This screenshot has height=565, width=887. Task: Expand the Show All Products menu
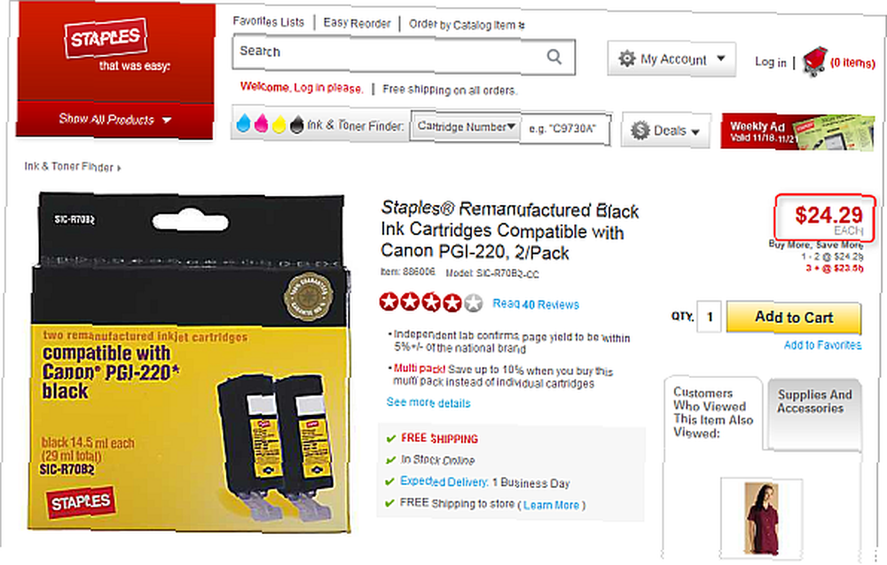tap(114, 120)
